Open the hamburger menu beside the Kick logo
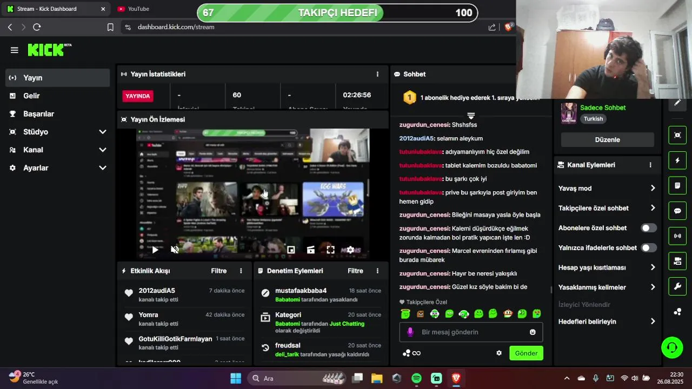This screenshot has width=692, height=389. [15, 50]
